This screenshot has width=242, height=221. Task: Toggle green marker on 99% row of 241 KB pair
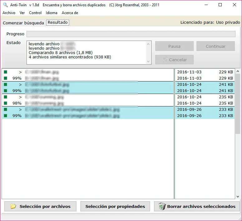point(6,91)
